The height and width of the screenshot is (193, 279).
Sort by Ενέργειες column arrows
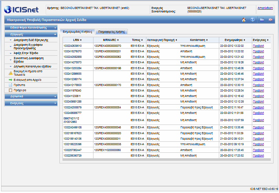click(x=268, y=40)
